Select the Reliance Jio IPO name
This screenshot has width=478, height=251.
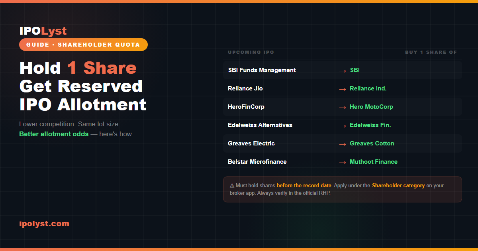pos(245,88)
